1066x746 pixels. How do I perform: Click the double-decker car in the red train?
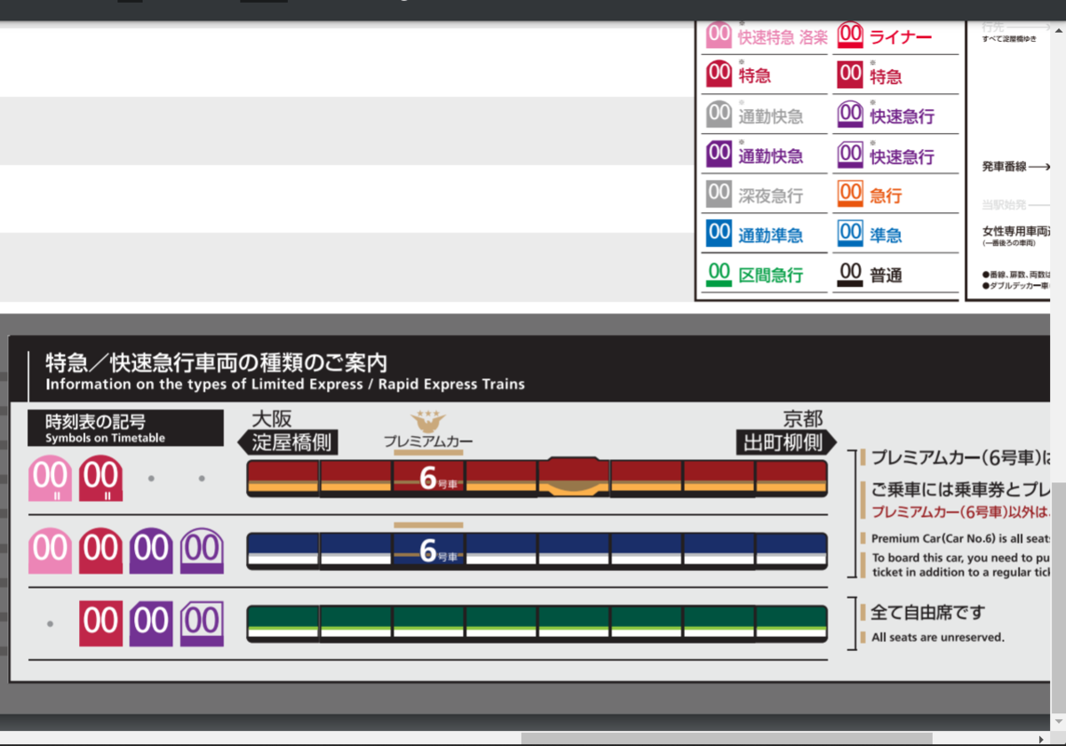coord(574,478)
